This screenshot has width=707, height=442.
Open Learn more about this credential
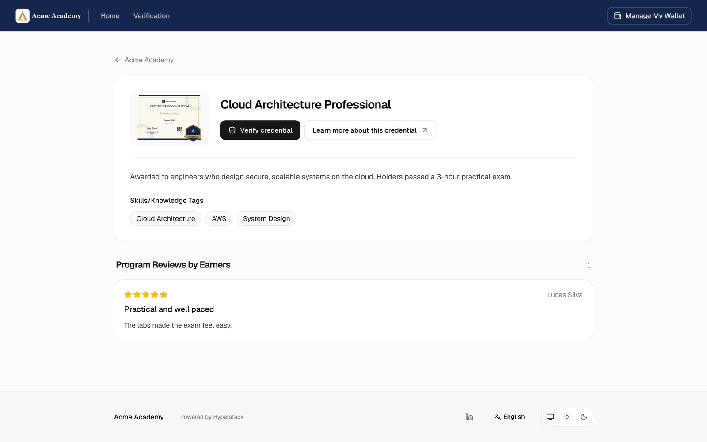[x=370, y=130]
